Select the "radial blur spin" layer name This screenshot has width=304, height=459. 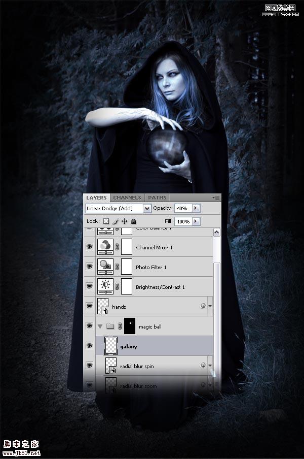137,366
